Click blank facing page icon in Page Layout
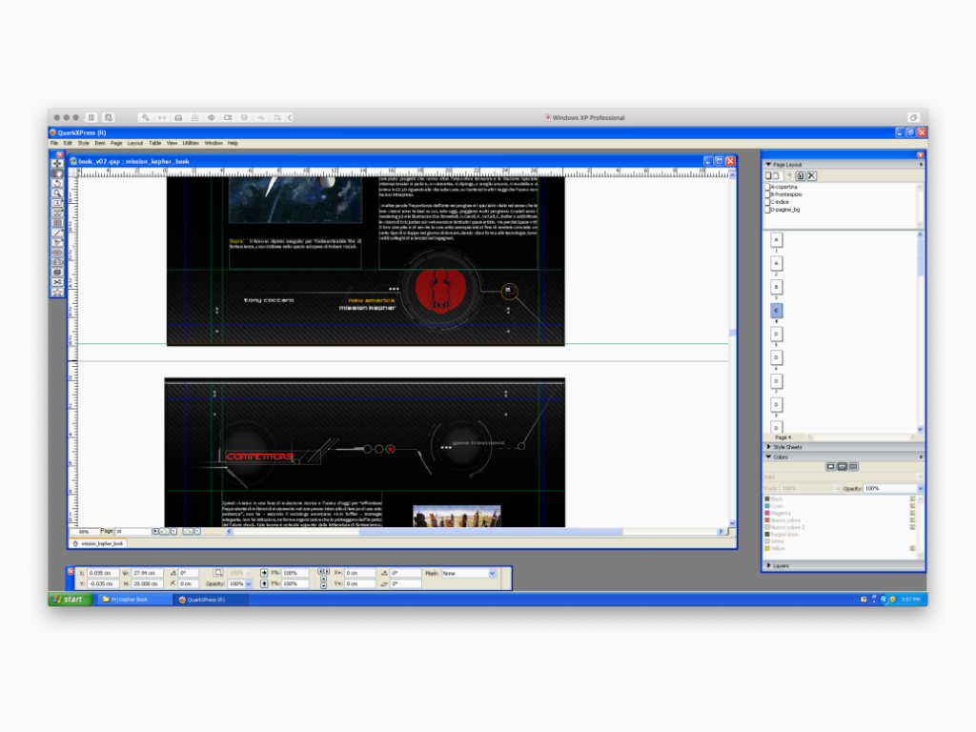976x732 pixels. [776, 176]
